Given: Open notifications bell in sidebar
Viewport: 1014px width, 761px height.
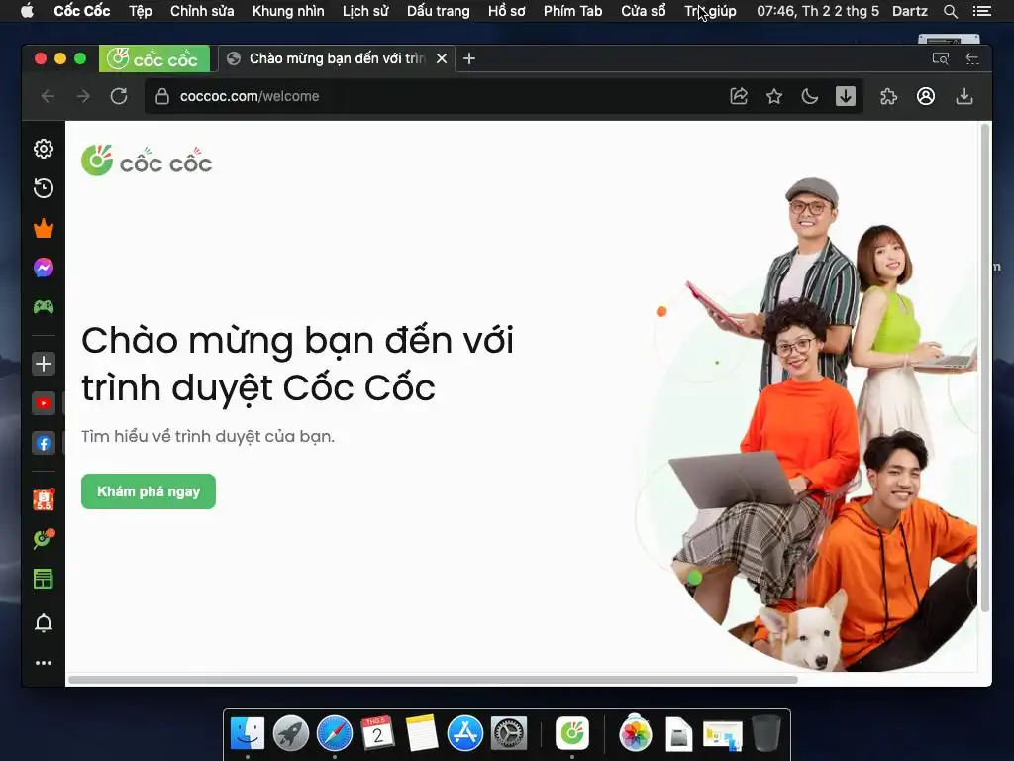Looking at the screenshot, I should (44, 623).
